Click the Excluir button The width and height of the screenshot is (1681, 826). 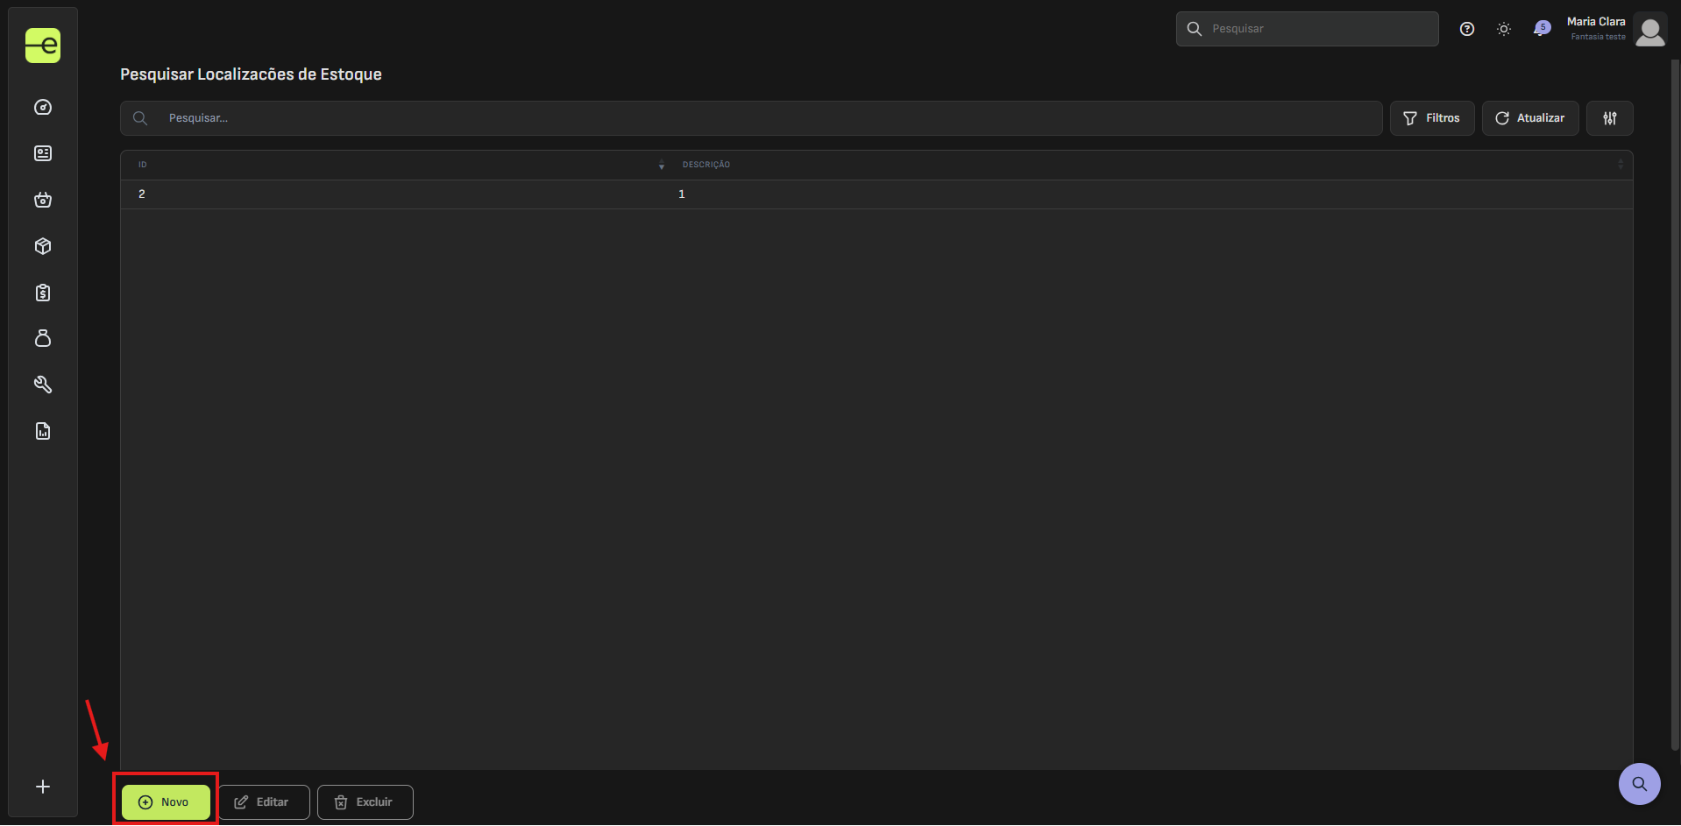coord(365,802)
